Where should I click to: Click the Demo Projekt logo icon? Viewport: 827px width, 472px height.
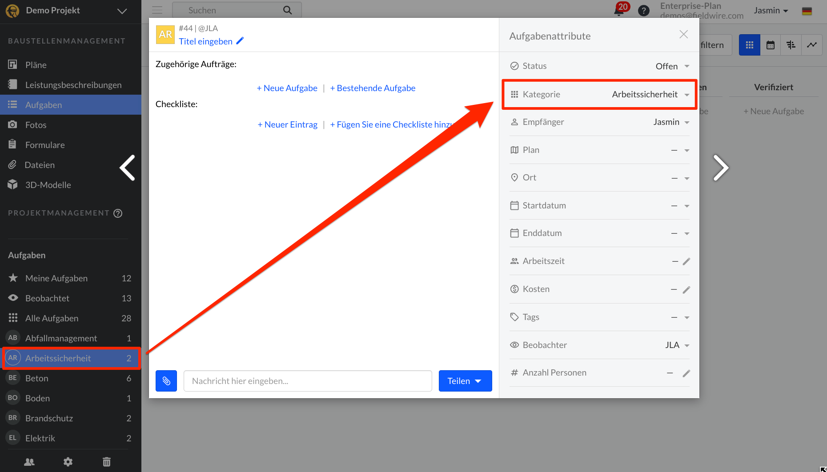coord(12,11)
